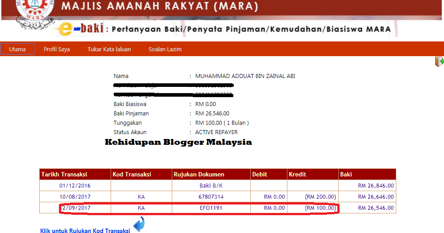Click document reference EFO1191
444x233 pixels.
pyautogui.click(x=211, y=208)
